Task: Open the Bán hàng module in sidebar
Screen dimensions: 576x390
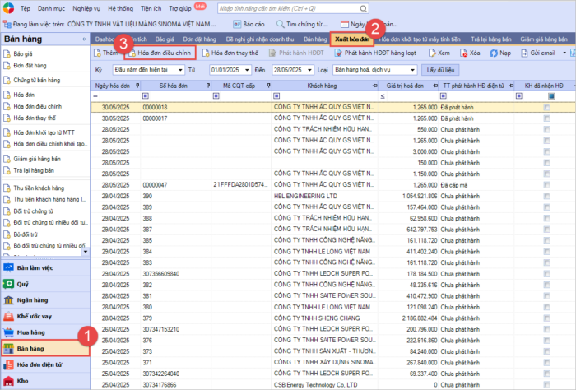Action: 33,348
